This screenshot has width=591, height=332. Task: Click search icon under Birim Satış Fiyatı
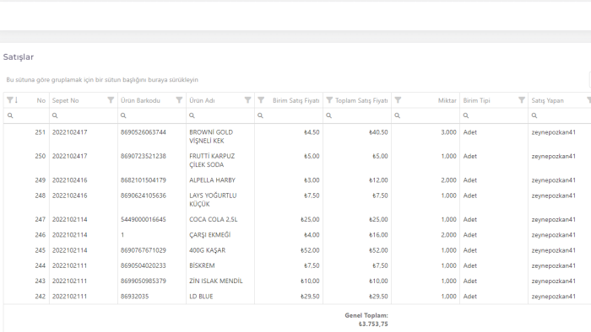[260, 115]
